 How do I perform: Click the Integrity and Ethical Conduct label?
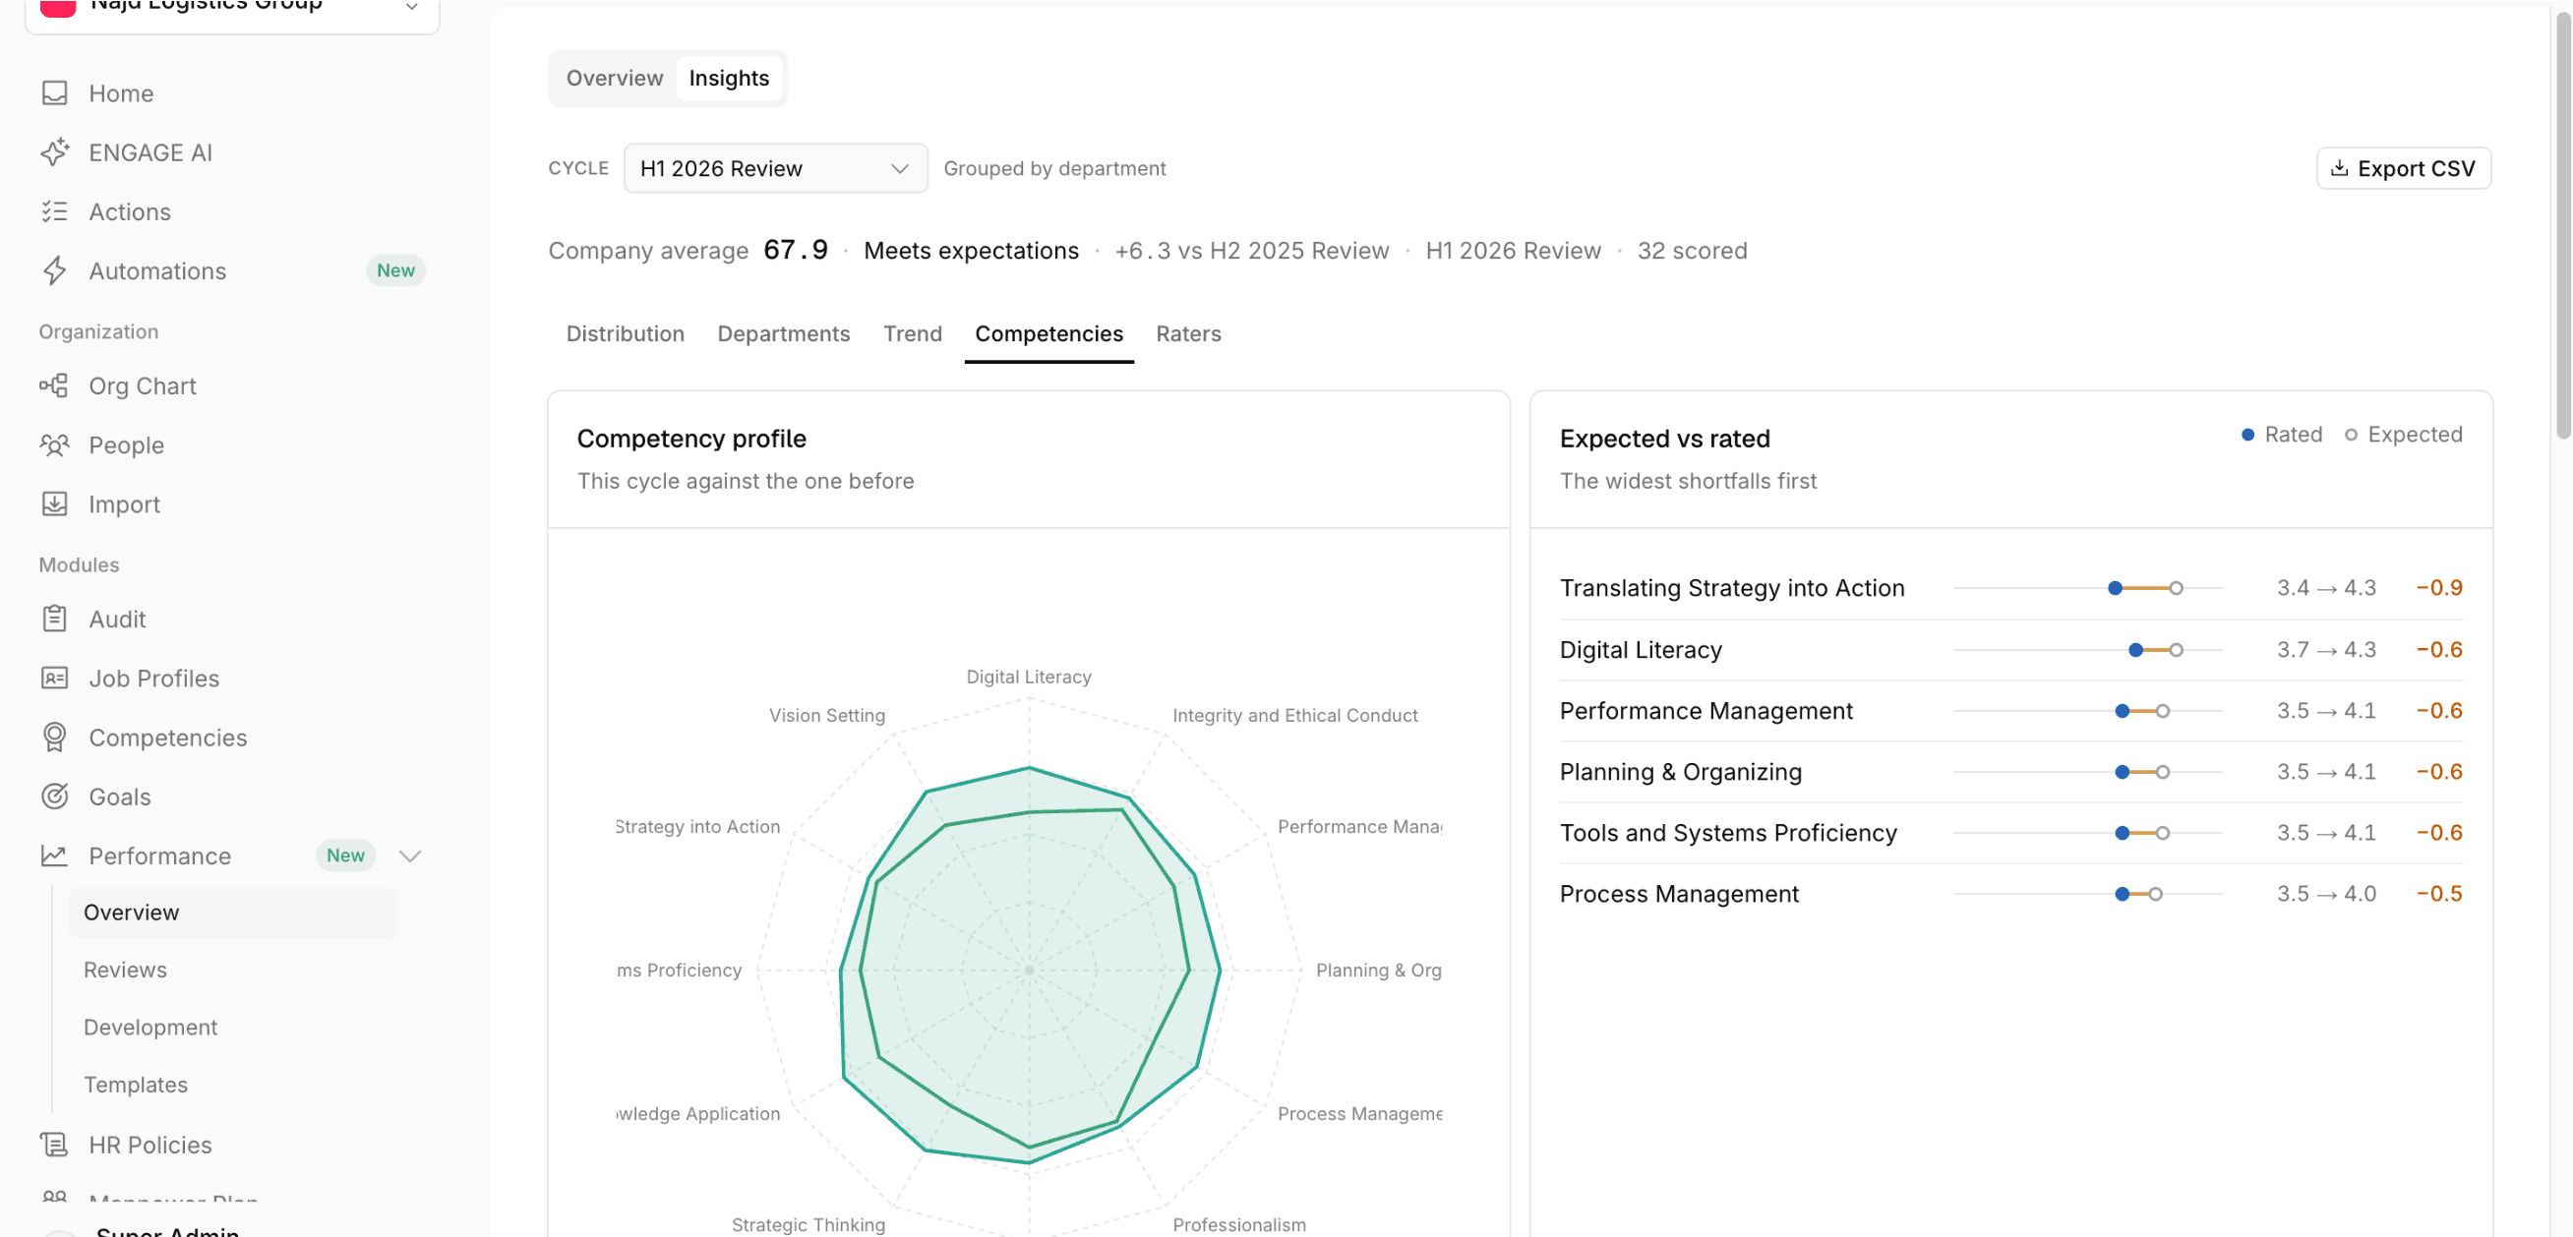[1294, 715]
